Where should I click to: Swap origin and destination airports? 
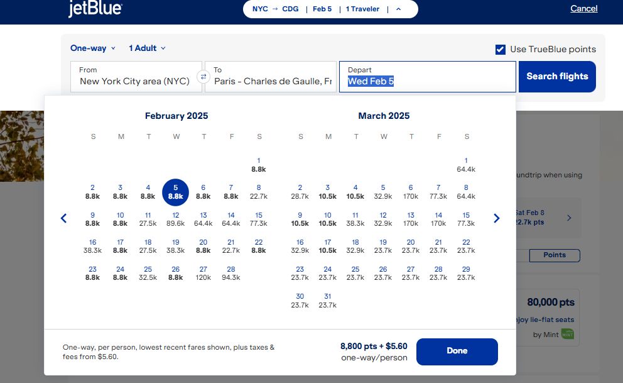tap(203, 77)
